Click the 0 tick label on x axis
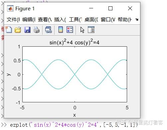 [x=75, y=108]
